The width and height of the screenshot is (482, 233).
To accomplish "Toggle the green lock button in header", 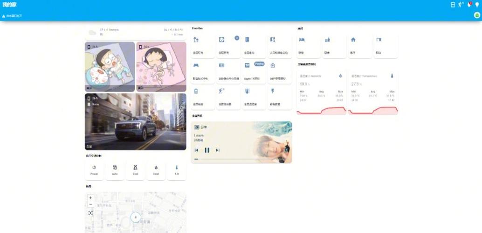I will 477,15.
